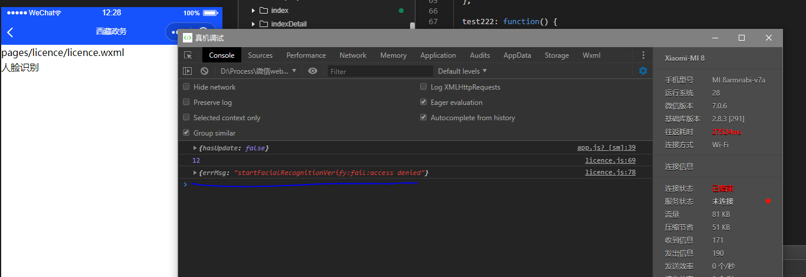The image size is (806, 277).
Task: Clear the console log output
Action: tap(204, 71)
